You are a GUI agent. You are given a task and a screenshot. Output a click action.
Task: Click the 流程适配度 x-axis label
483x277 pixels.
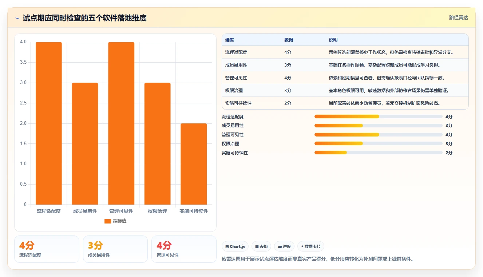pos(49,211)
